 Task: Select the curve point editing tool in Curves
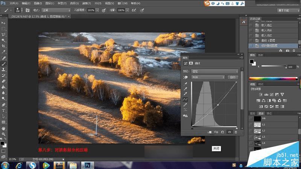click(185, 100)
